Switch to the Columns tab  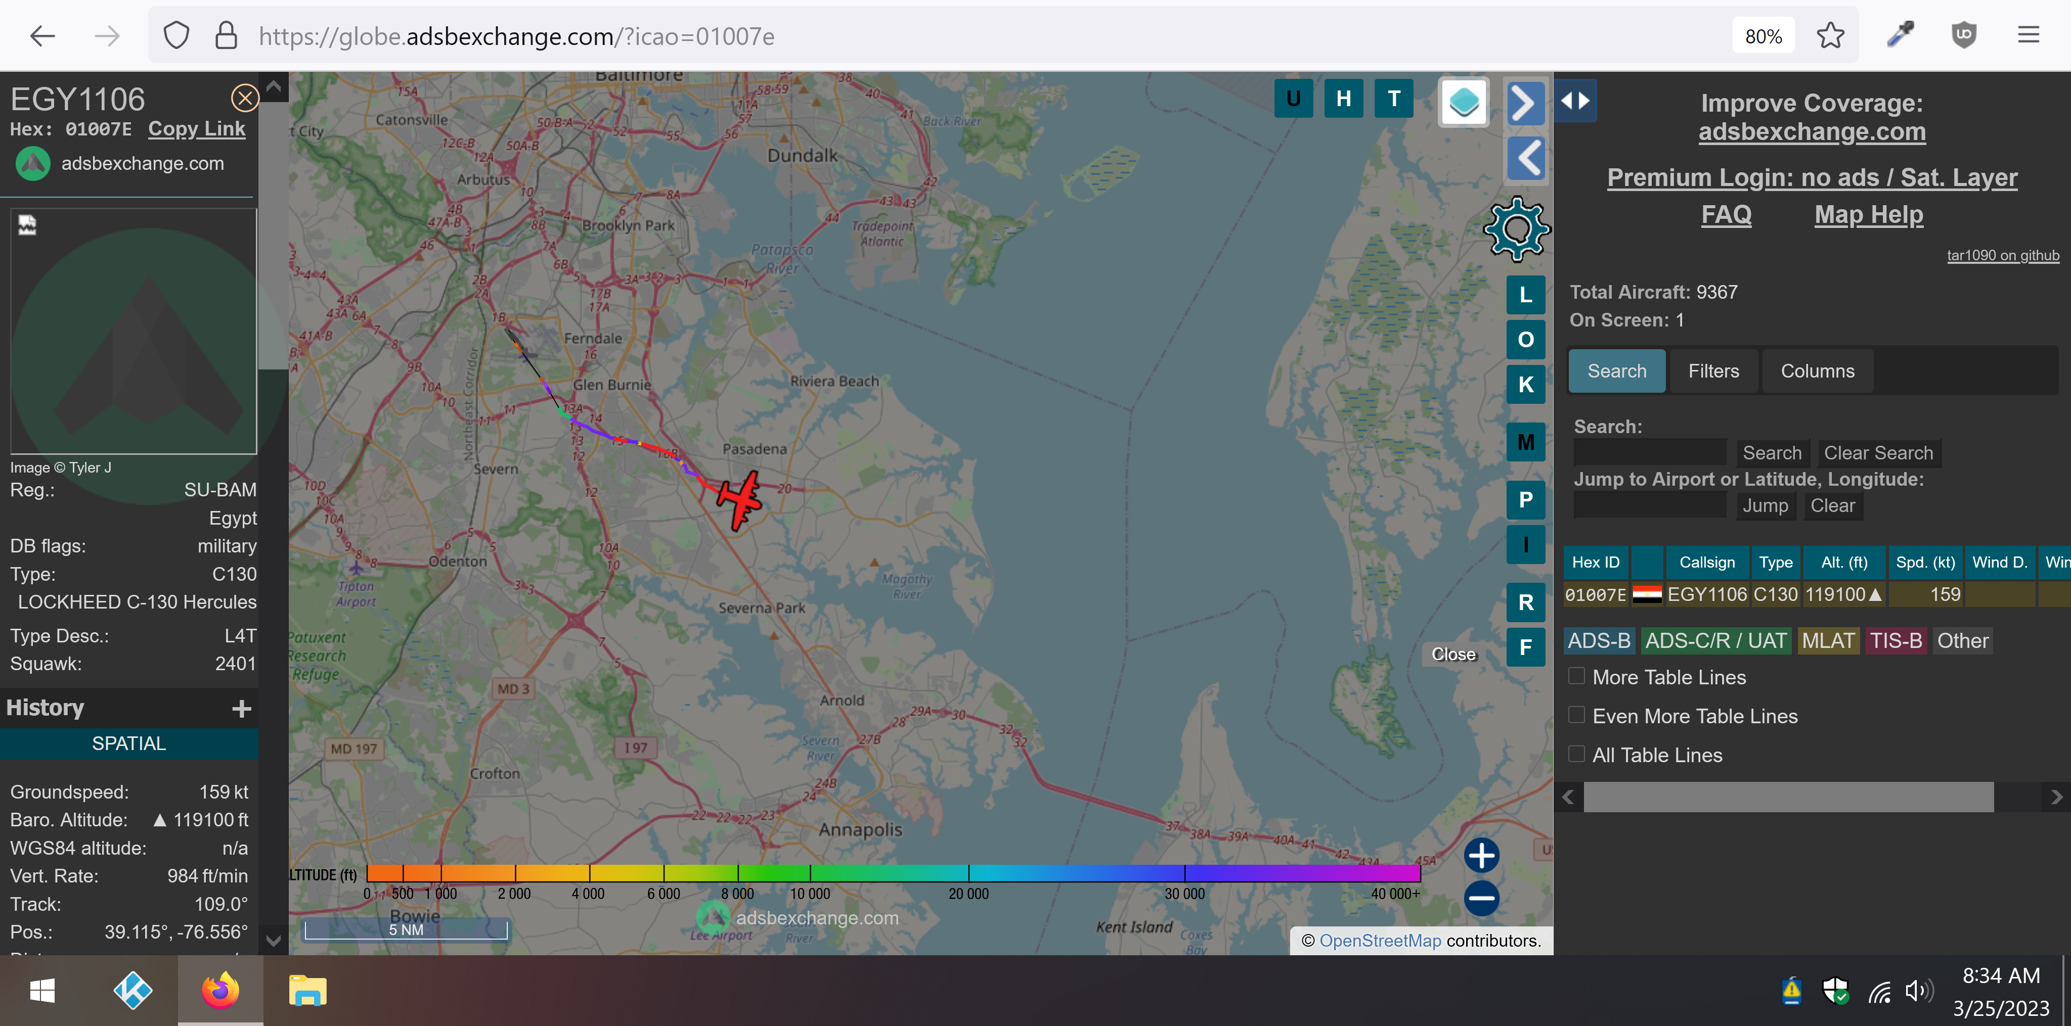point(1817,371)
